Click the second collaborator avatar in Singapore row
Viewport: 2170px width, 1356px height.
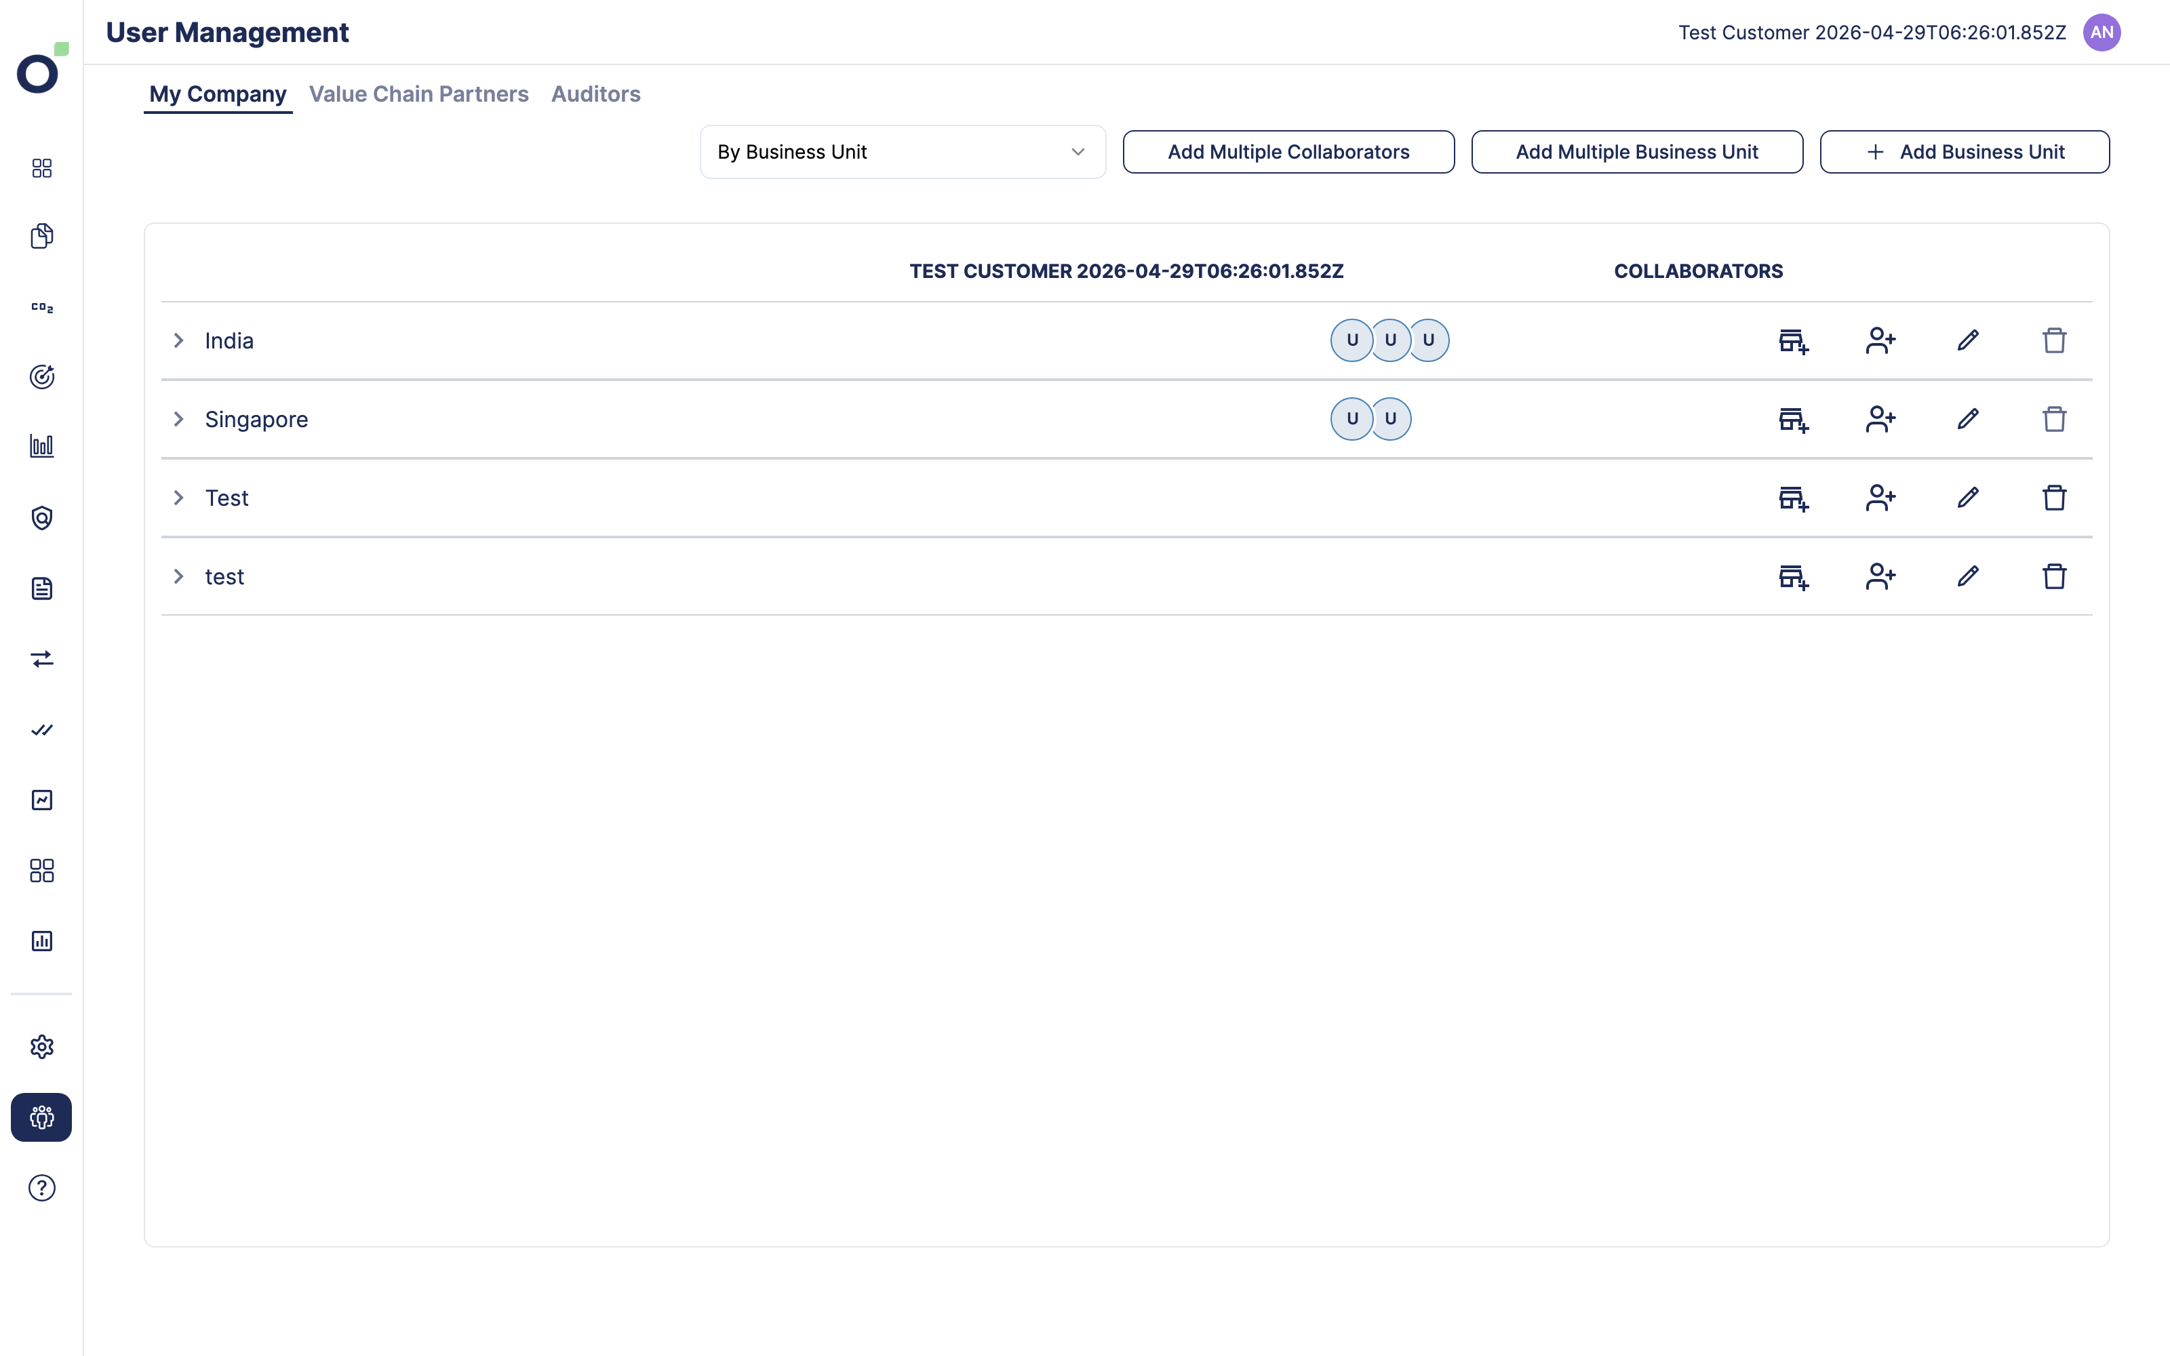(1391, 419)
